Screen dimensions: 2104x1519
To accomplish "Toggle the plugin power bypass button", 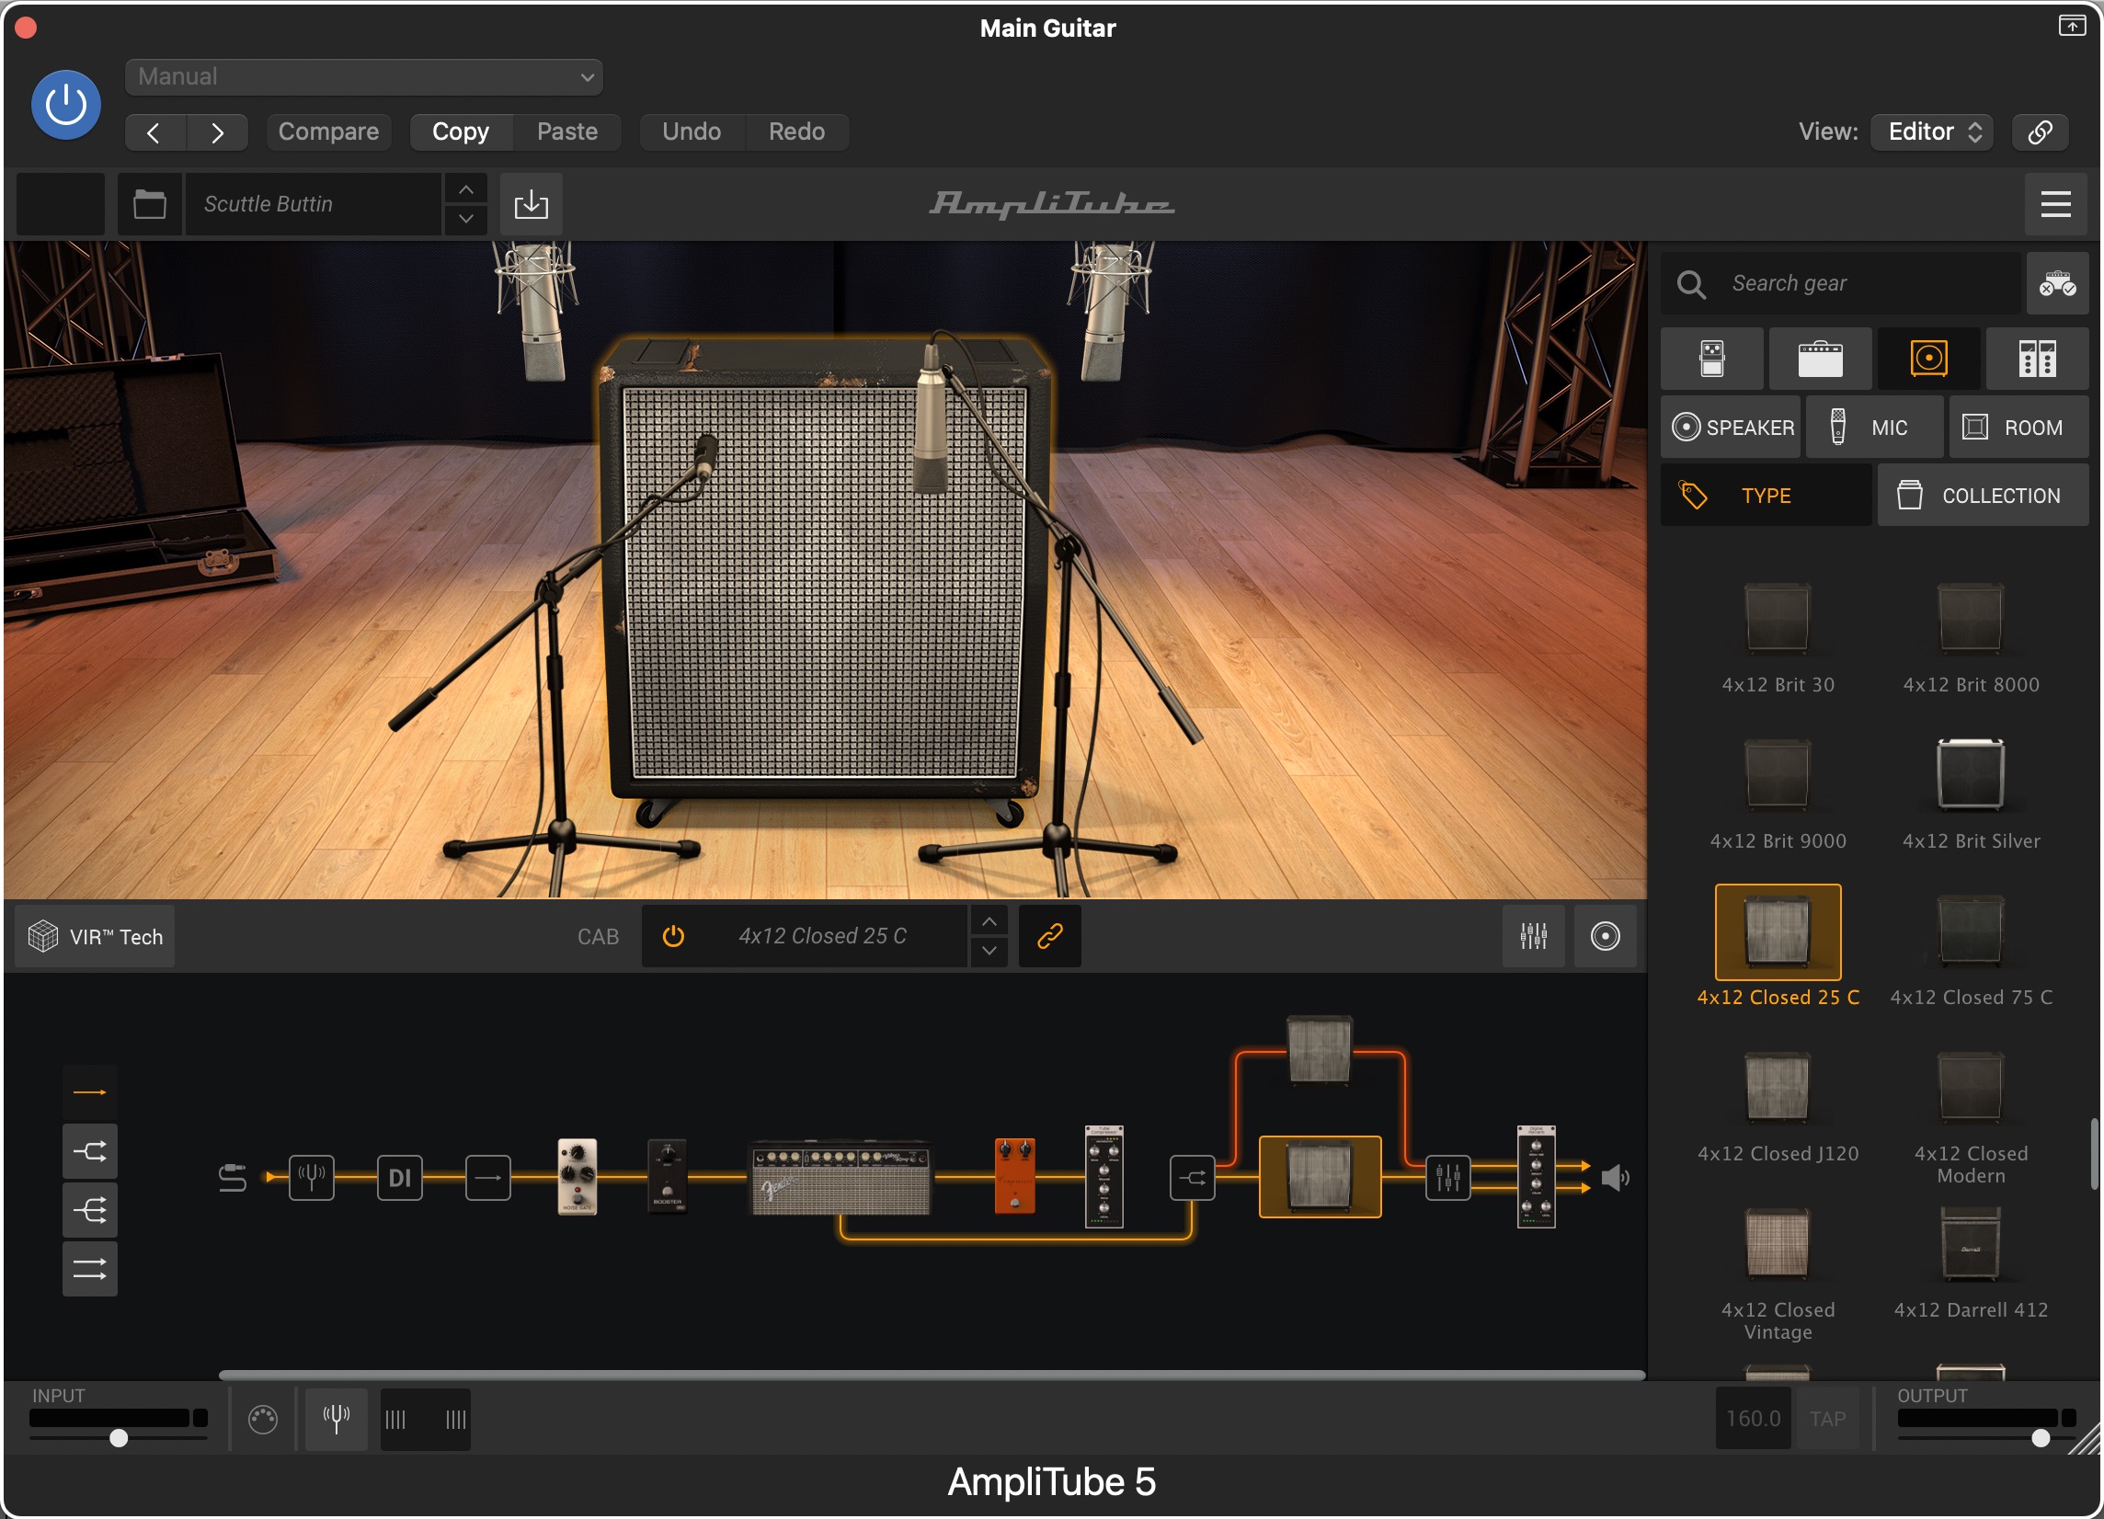I will tap(66, 104).
